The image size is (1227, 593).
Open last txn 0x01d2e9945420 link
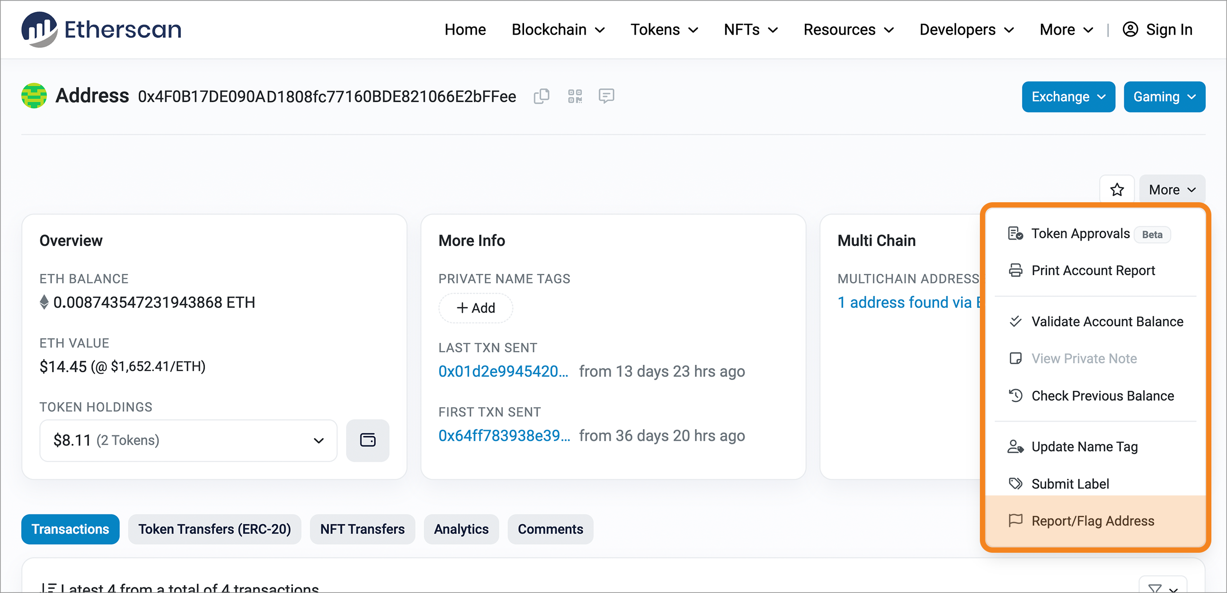point(503,371)
